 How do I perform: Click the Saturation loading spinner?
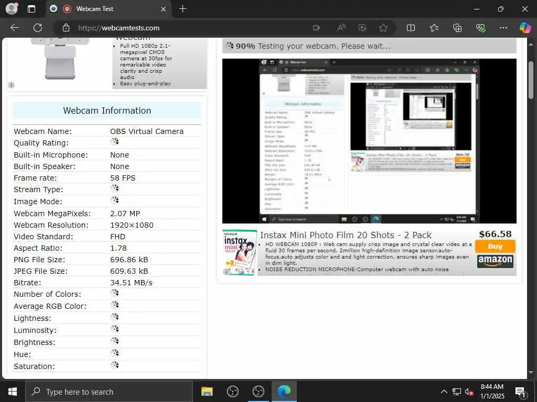pyautogui.click(x=114, y=365)
